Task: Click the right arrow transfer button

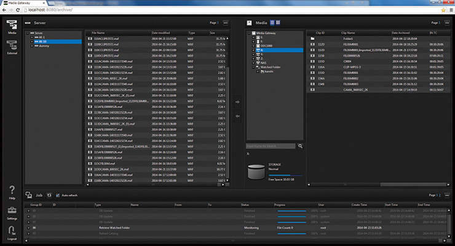Action: pos(238,102)
